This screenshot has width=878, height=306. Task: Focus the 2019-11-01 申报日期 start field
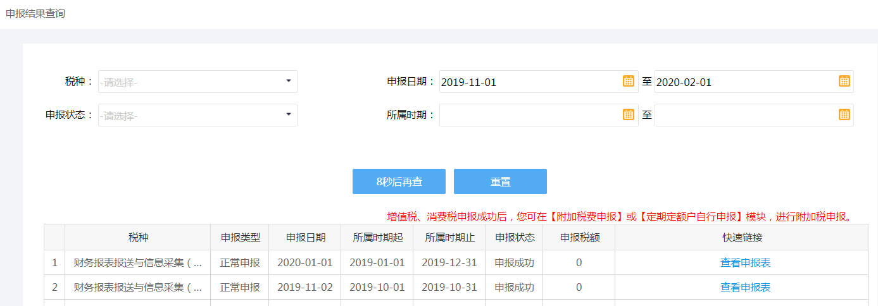(539, 82)
